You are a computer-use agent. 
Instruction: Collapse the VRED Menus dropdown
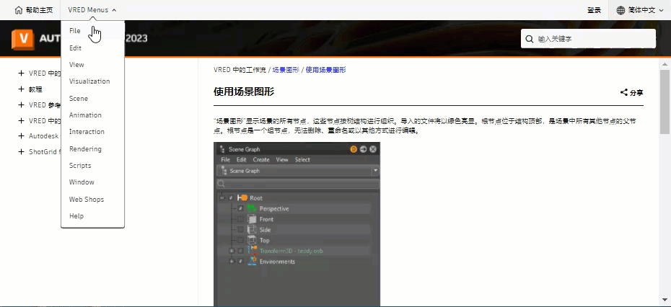(x=92, y=10)
